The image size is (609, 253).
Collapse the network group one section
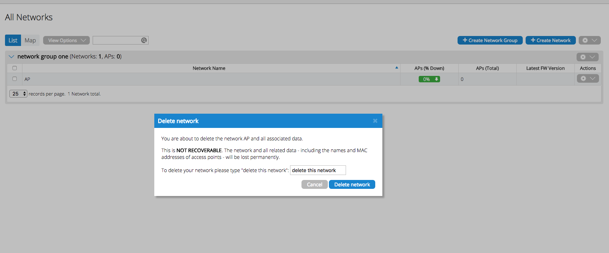(11, 57)
